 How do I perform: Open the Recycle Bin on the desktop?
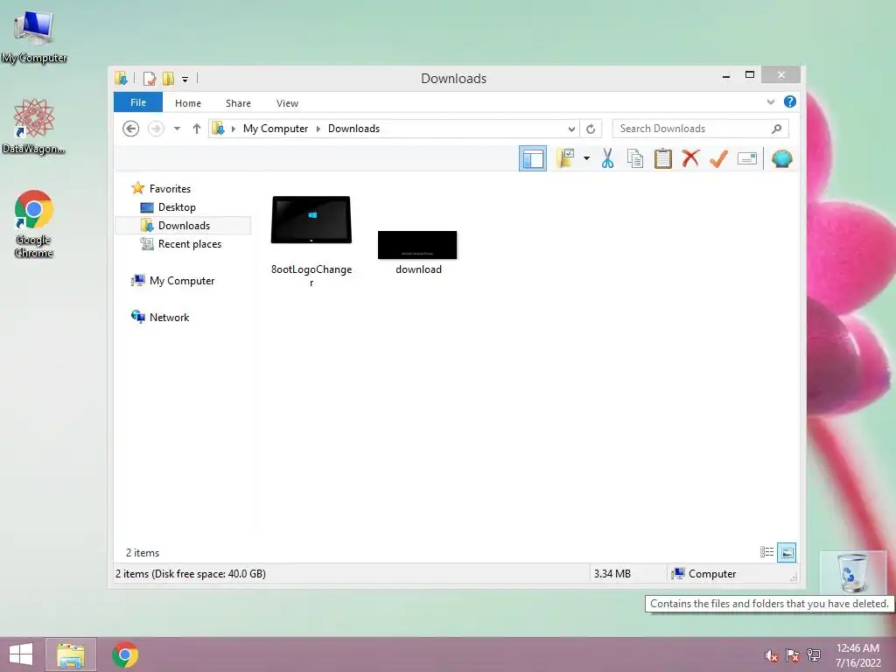[x=852, y=573]
